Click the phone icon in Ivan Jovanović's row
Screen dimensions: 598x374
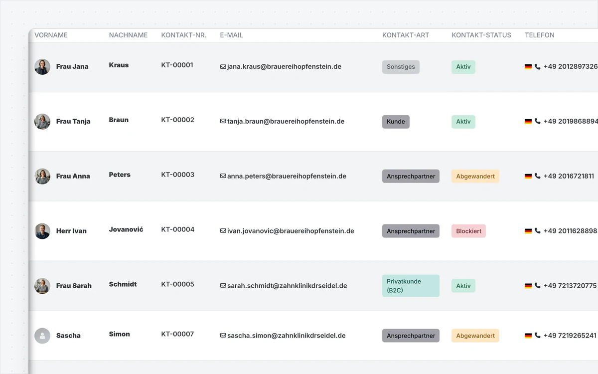point(537,231)
